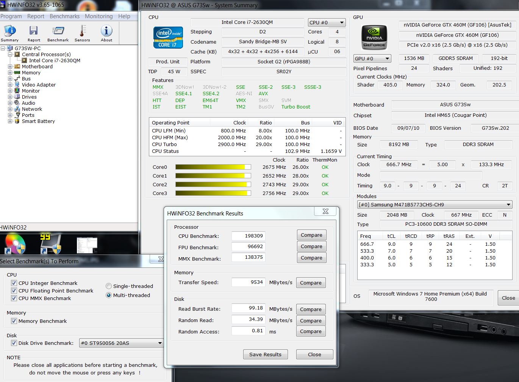This screenshot has height=382, width=519.
Task: Open the colorful disc desktop shortcut
Action: pyautogui.click(x=15, y=244)
